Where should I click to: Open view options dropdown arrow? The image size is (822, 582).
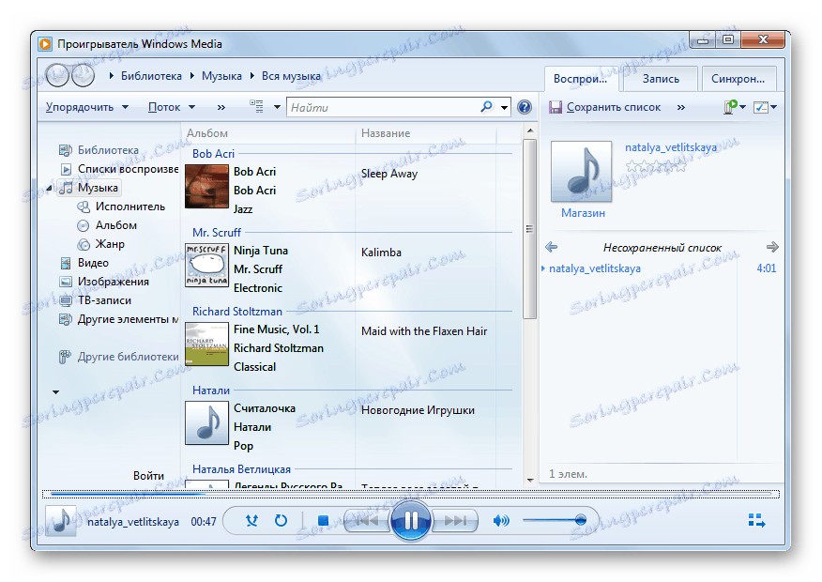[x=277, y=108]
